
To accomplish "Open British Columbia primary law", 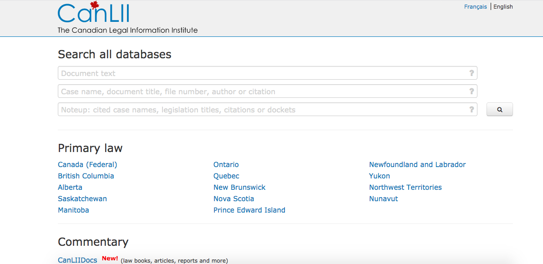I will coord(86,176).
